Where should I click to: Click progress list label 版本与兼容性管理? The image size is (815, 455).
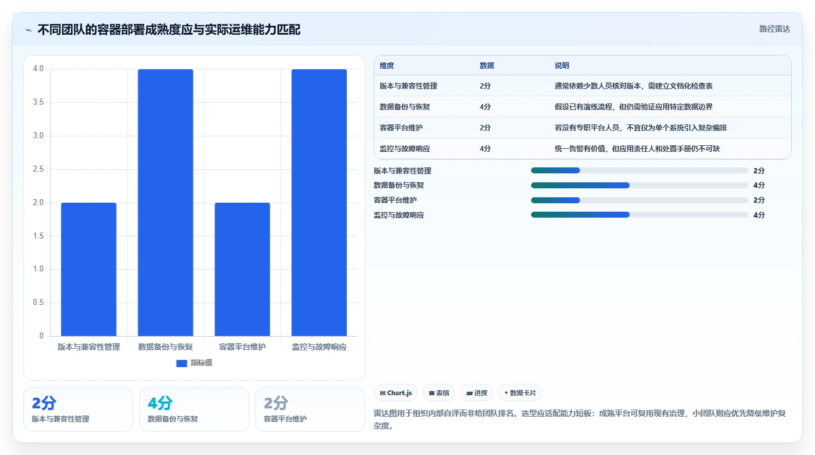[x=402, y=170]
